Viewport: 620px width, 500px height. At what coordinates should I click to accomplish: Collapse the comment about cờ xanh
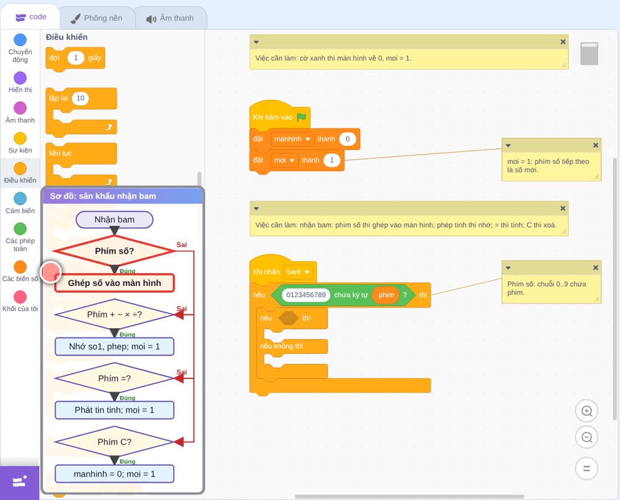256,42
